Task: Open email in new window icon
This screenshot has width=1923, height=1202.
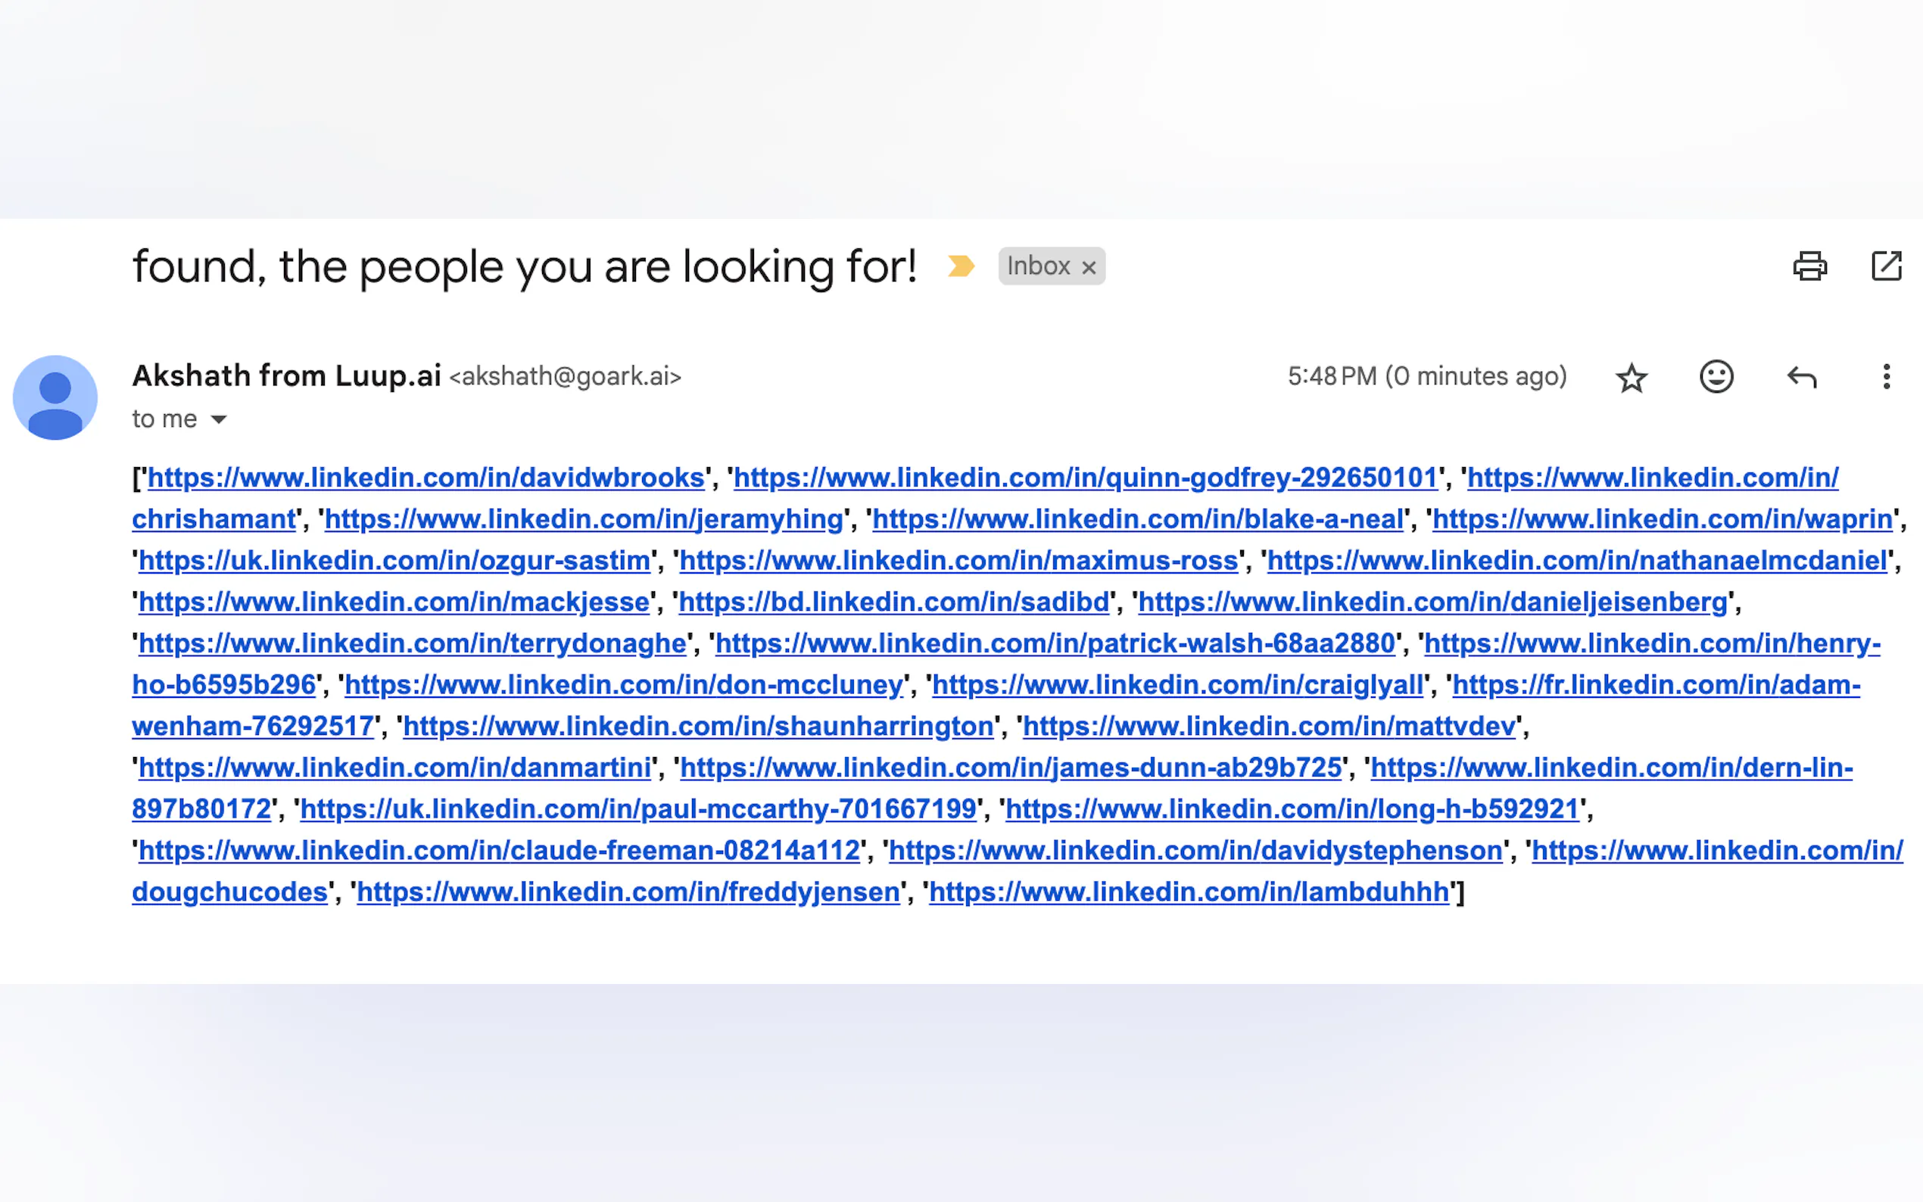Action: 1886,266
